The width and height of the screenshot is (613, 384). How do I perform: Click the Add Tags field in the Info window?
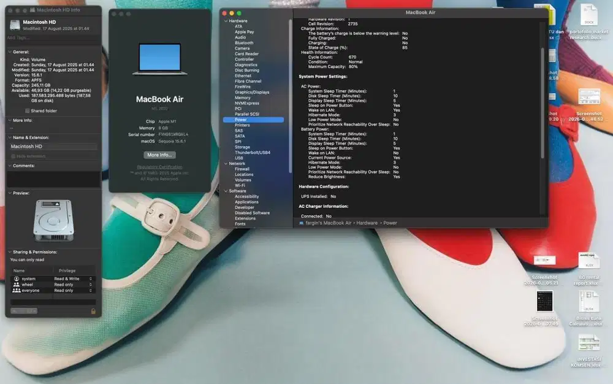coord(53,37)
